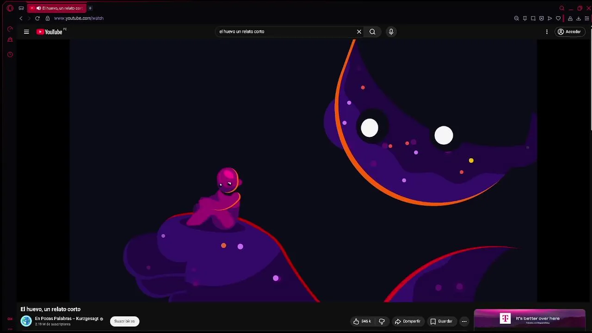
Task: Open YouTube hamburger guide menu
Action: 26,32
